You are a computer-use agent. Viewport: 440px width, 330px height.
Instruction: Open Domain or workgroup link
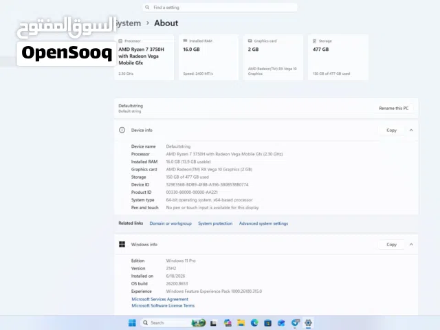point(170,223)
